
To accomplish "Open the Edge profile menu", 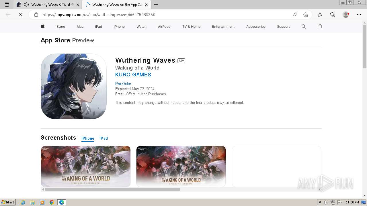I will coord(346,15).
